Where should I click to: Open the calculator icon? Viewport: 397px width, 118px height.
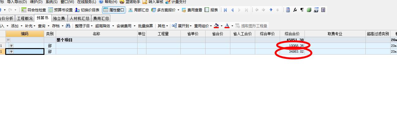click(288, 10)
